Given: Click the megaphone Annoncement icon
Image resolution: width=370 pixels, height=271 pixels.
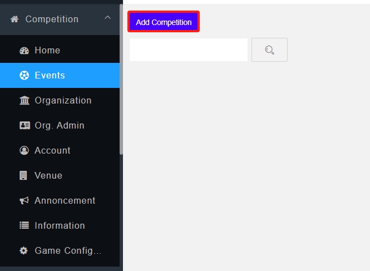Looking at the screenshot, I should 24,201.
